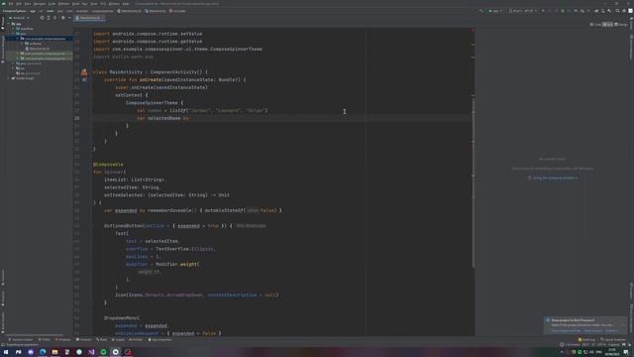Open the App Inspection tool window
Image resolution: width=634 pixels, height=357 pixels.
pos(160,339)
